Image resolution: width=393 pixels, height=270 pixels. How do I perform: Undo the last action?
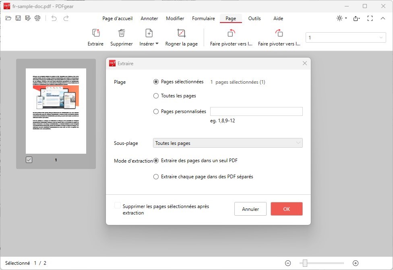[54, 18]
